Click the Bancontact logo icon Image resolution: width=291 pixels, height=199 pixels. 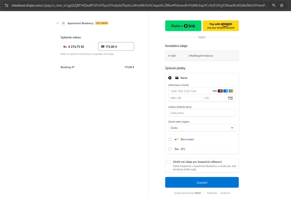(x=177, y=139)
